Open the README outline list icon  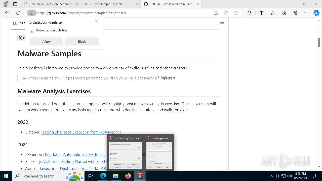pyautogui.click(x=222, y=24)
